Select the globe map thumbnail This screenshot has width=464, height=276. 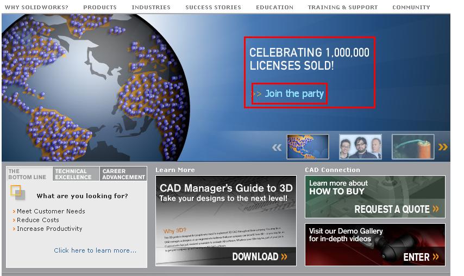point(308,147)
